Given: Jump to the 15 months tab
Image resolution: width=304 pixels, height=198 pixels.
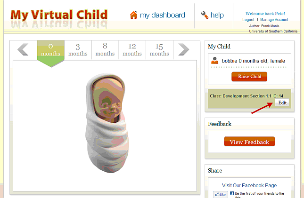Looking at the screenshot, I should 159,50.
